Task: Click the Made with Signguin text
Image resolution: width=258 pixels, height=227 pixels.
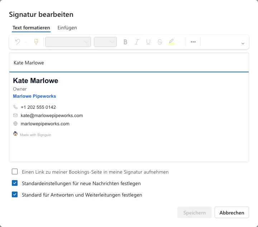Action: [35, 135]
